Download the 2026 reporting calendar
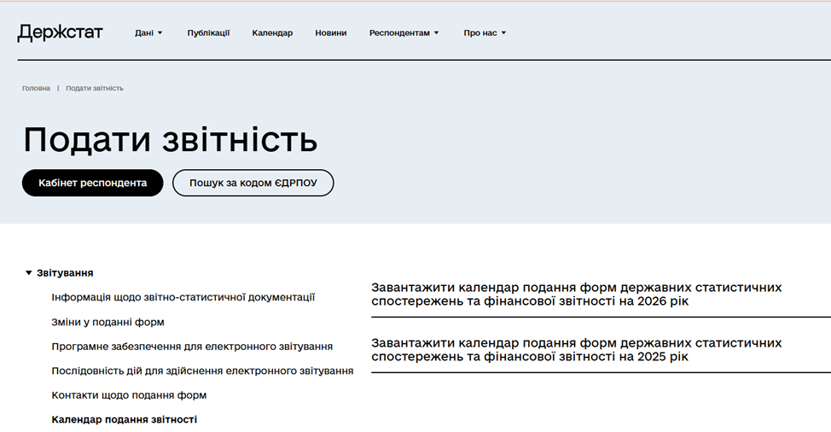This screenshot has height=432, width=831. [576, 295]
